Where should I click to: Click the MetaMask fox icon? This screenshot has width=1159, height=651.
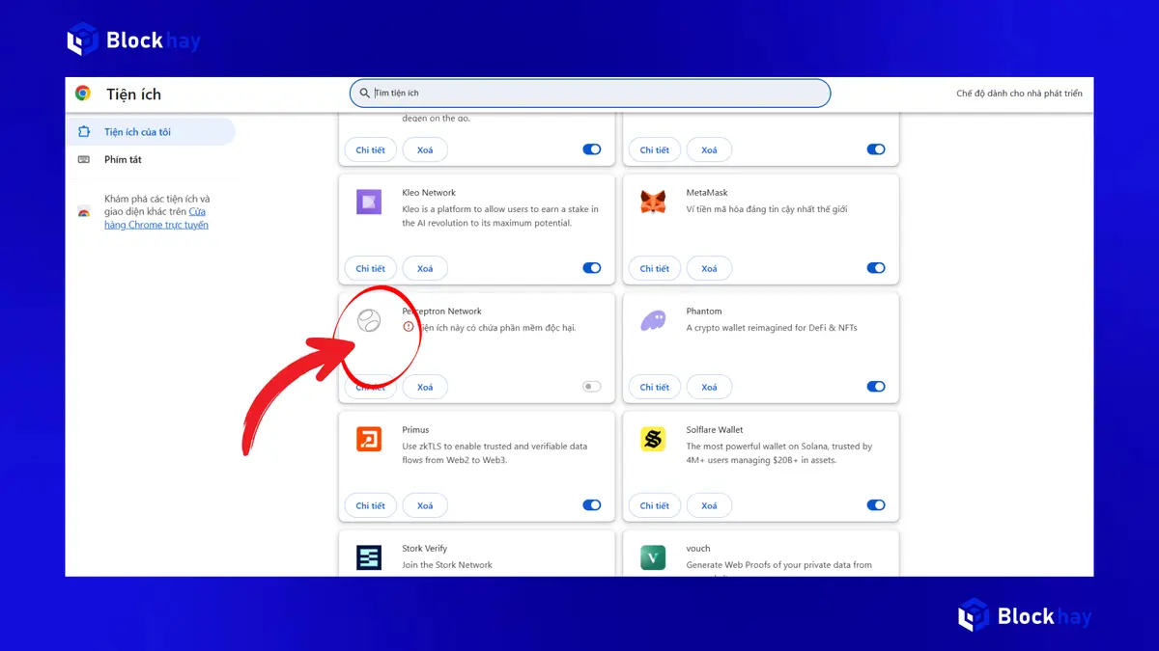pos(653,202)
